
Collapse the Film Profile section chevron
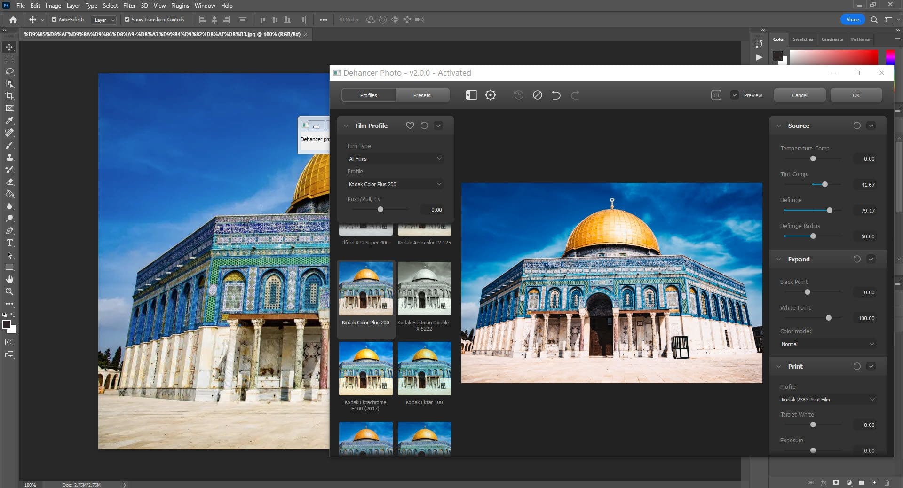coord(346,126)
